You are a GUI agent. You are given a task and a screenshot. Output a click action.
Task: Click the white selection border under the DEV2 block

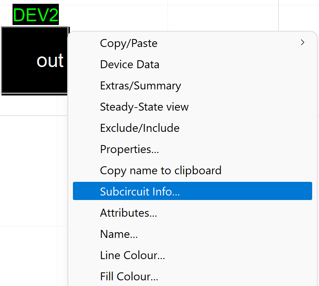point(34,94)
